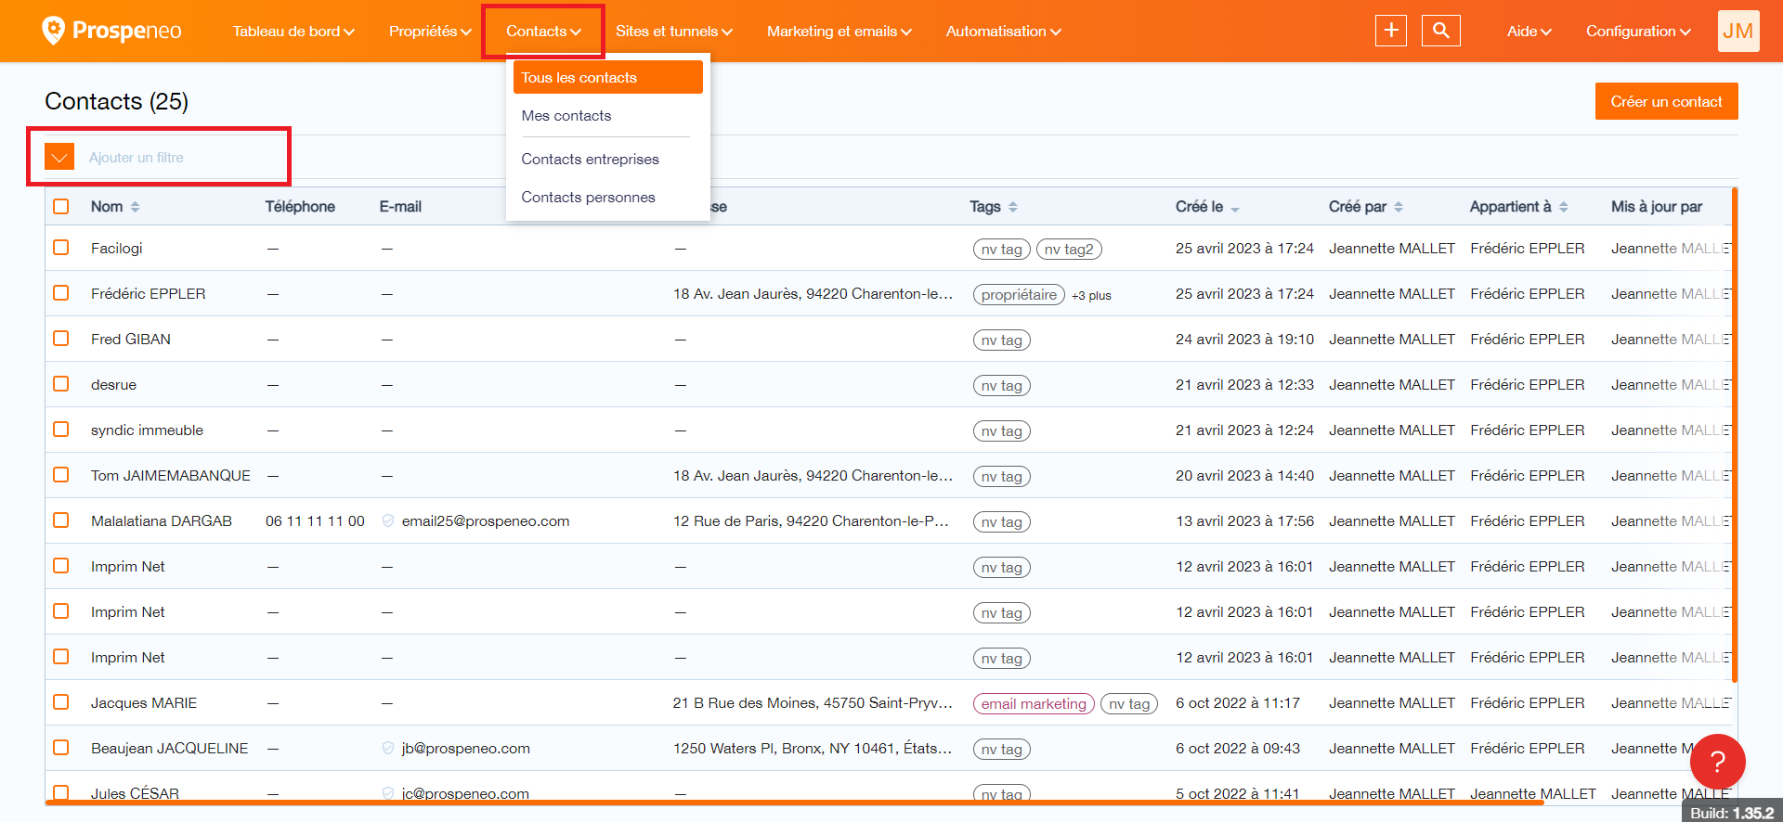Click the verified shield icon next to email25@prospeneo.com
Screen dimensions: 1783x822
(388, 520)
